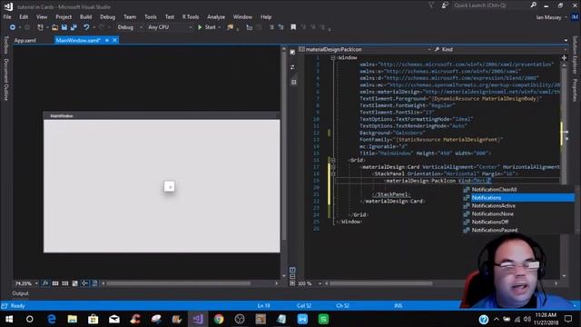581x327 pixels.
Task: Open the View menu
Action: pos(42,17)
